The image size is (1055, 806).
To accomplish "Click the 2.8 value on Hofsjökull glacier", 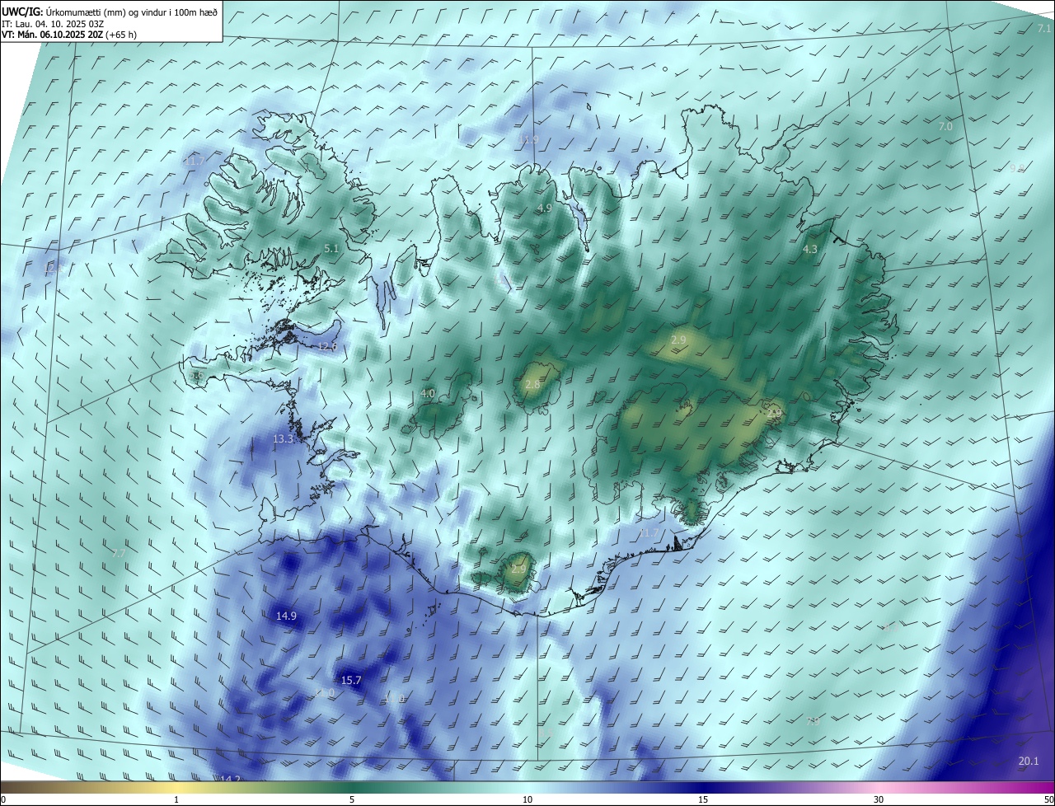I will point(532,384).
